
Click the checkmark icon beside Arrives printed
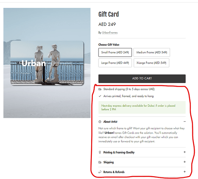tap(100, 96)
